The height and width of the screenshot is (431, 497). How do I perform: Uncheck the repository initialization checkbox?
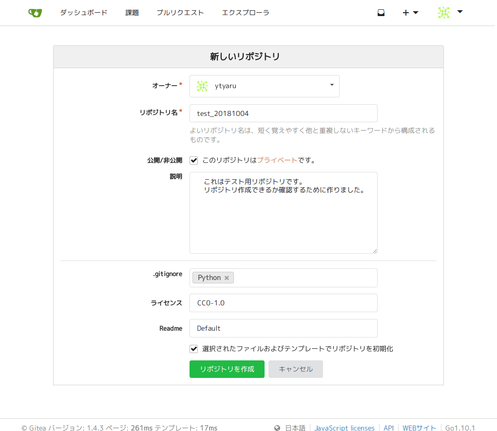193,348
